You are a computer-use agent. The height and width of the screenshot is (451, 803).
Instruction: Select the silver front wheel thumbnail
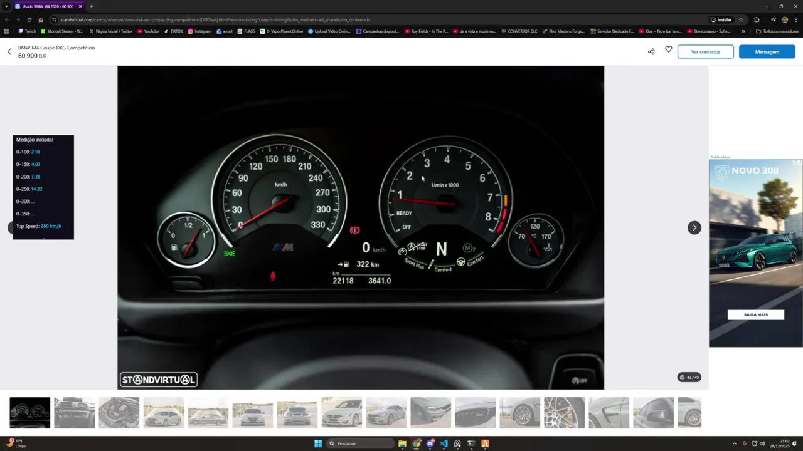click(519, 413)
